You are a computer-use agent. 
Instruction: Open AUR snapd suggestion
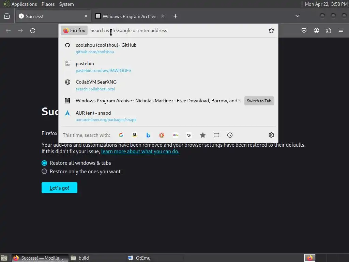click(x=168, y=116)
